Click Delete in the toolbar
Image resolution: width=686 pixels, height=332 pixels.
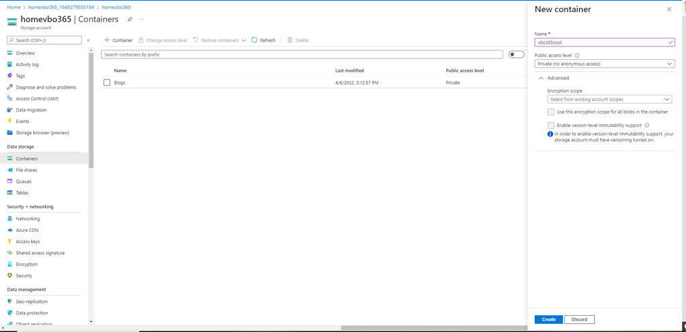[x=298, y=40]
